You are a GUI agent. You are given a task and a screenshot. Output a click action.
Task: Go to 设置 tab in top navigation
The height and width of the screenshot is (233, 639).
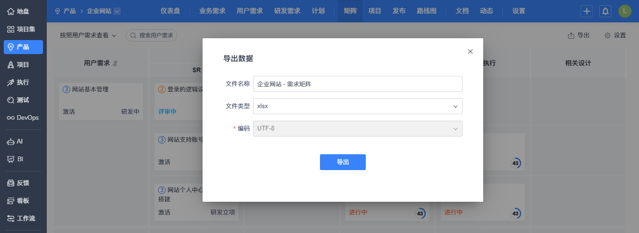[x=519, y=11]
